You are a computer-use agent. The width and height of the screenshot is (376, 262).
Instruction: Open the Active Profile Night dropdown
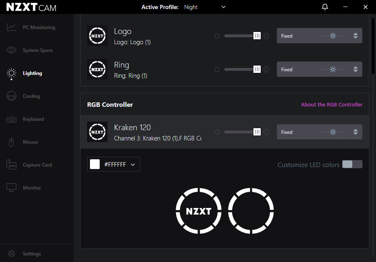[x=205, y=7]
